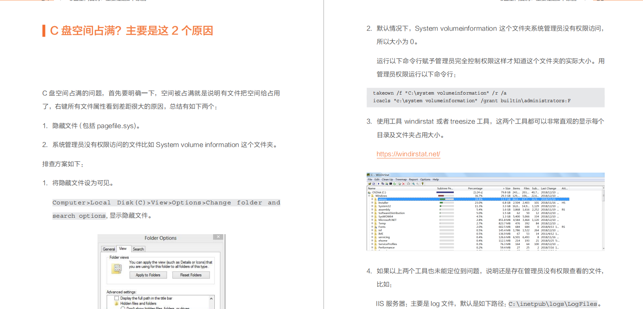643x309 pixels.
Task: Enable Display the full path in title bar
Action: (x=116, y=298)
